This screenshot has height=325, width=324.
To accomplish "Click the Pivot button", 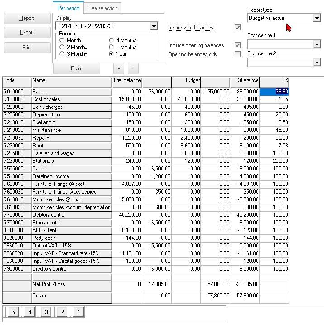I will [76, 68].
